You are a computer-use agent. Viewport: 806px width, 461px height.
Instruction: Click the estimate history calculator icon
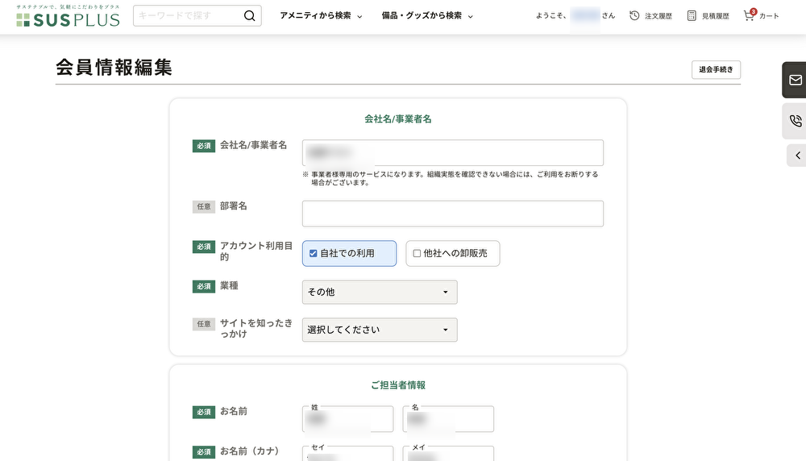[692, 16]
